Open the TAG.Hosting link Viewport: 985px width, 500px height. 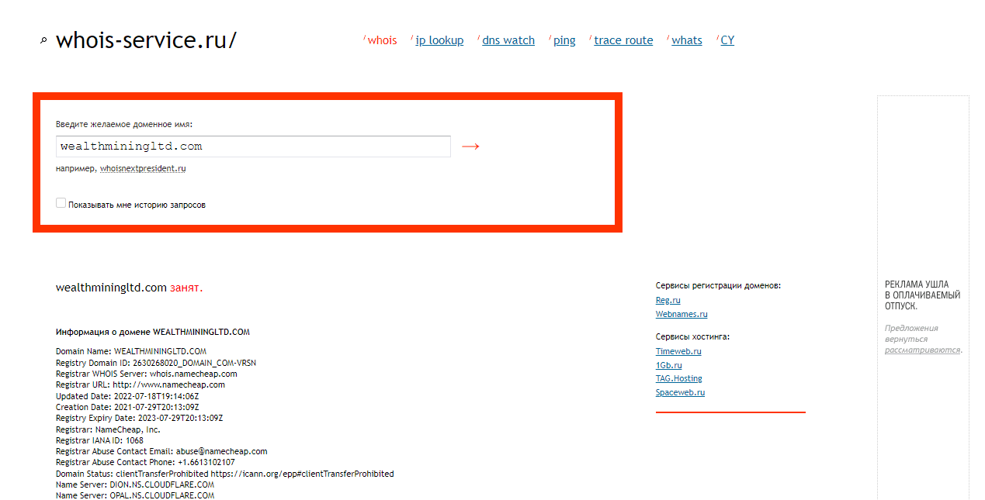pos(678,378)
